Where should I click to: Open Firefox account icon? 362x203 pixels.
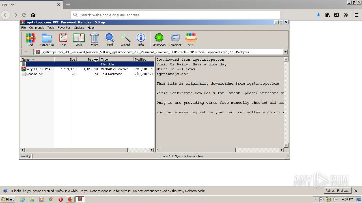(346, 15)
